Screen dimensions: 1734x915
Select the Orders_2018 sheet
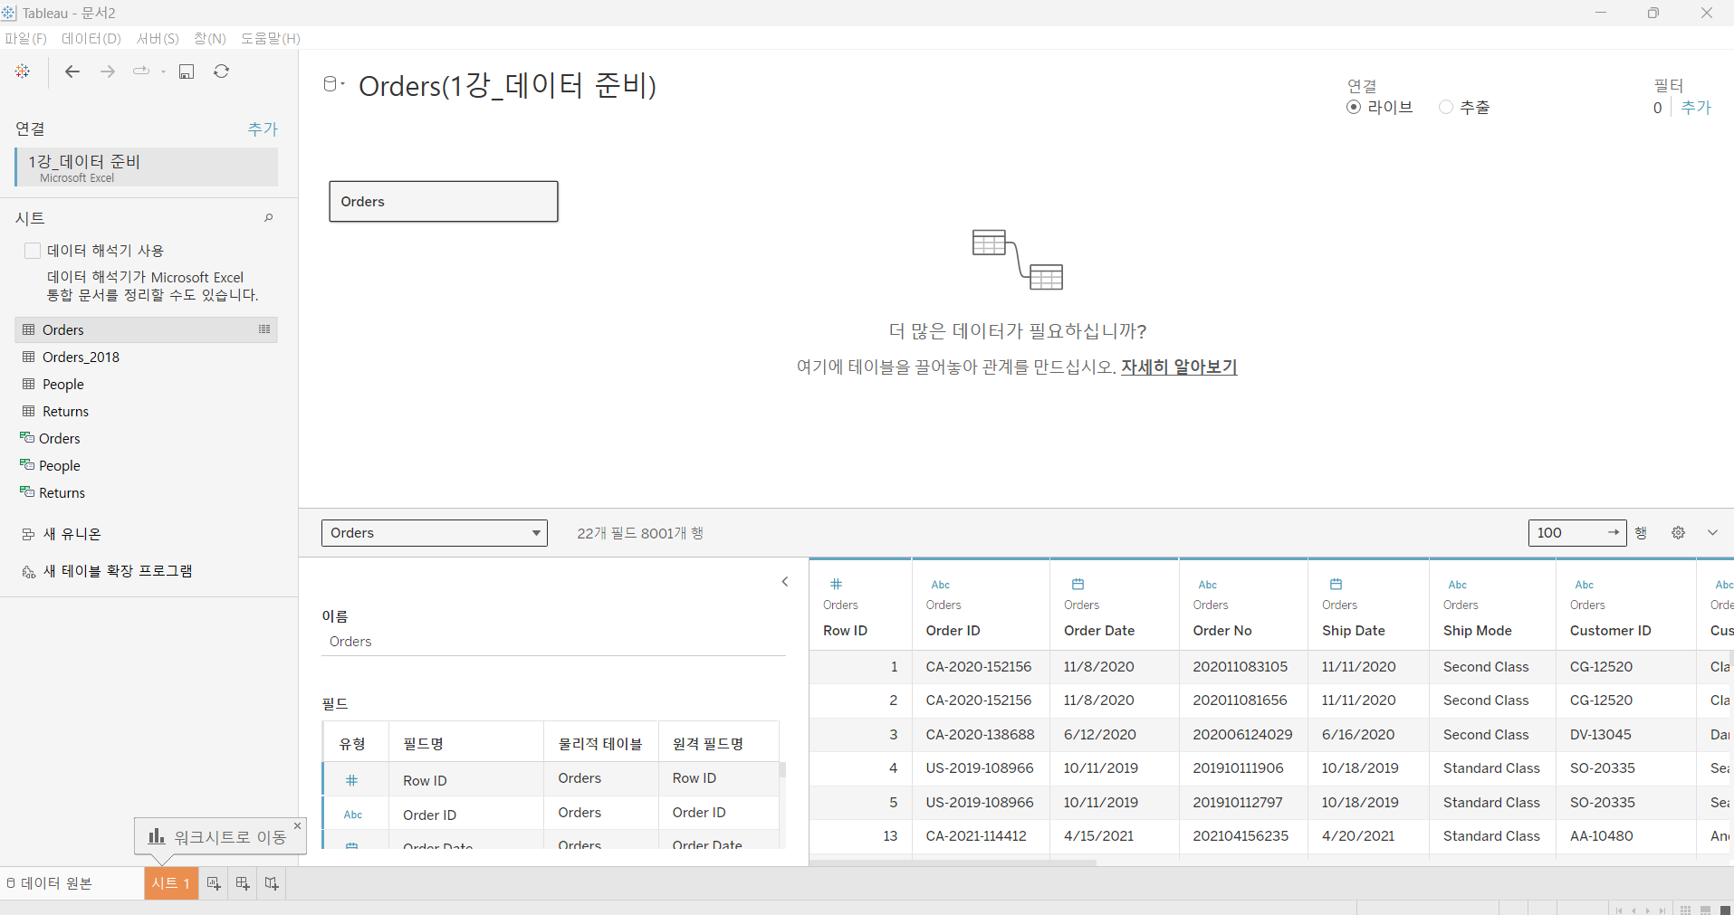81,357
